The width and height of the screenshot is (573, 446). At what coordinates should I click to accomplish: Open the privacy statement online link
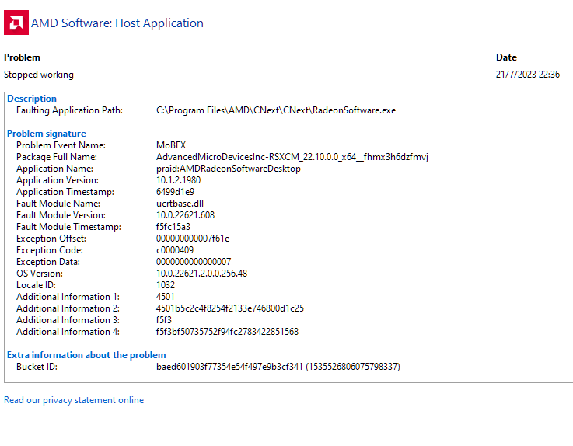tap(74, 400)
